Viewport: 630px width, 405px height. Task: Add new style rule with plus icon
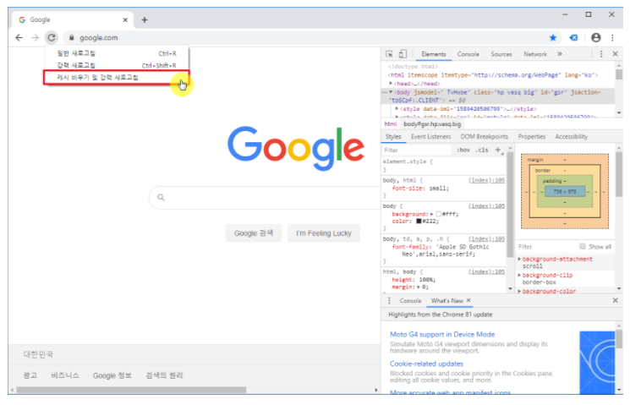point(498,150)
